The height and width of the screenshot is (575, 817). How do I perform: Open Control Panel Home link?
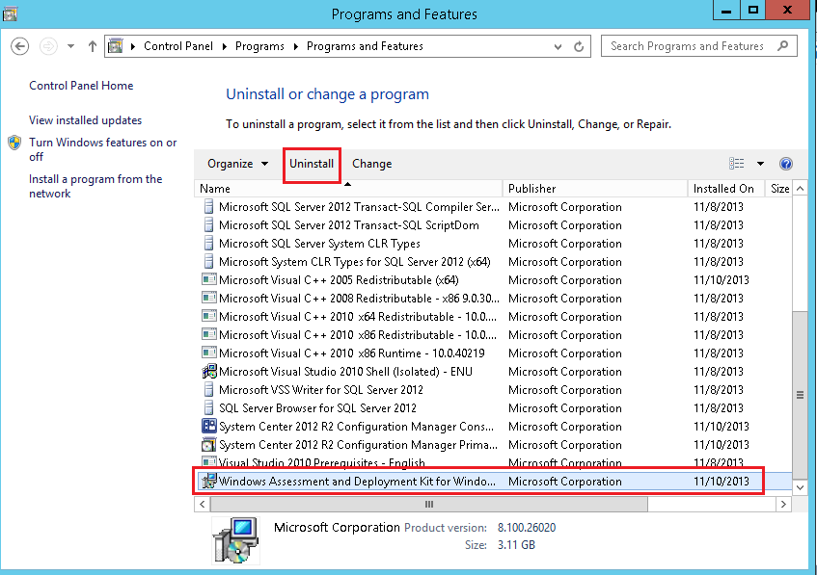coord(81,86)
